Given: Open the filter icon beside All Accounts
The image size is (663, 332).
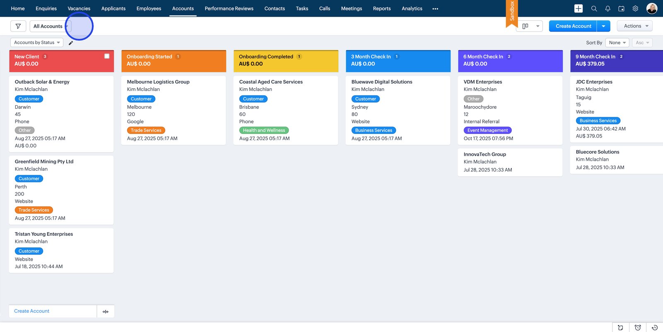Looking at the screenshot, I should pyautogui.click(x=18, y=26).
